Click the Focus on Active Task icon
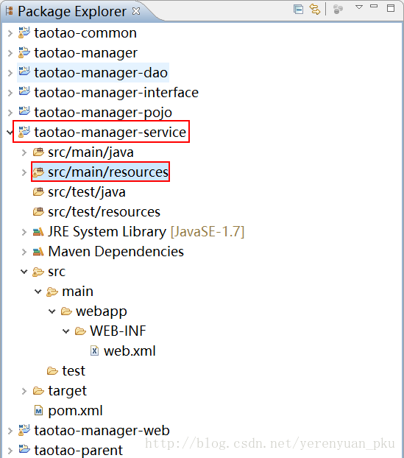The height and width of the screenshot is (458, 404). coord(338,10)
